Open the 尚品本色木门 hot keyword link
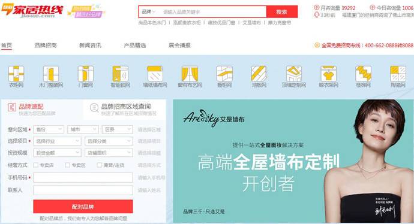The width and height of the screenshot is (414, 224). 152,23
